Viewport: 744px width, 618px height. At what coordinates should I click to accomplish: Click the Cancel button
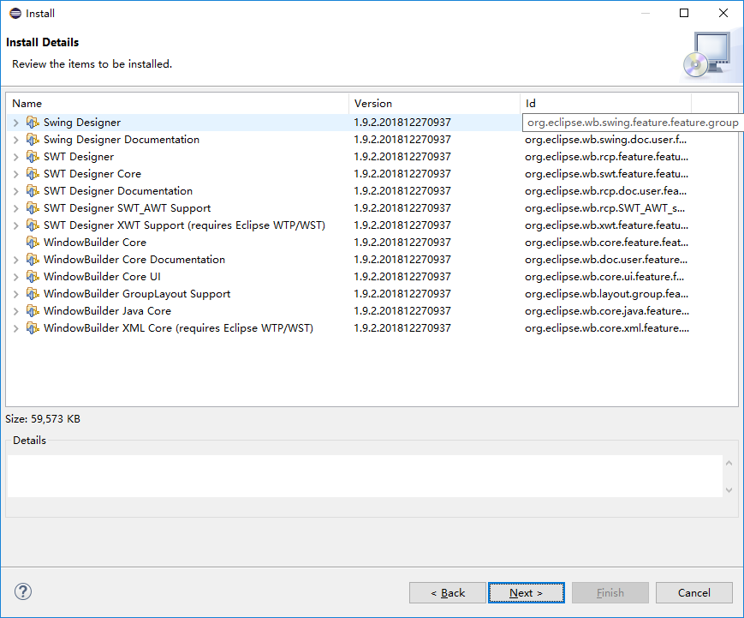694,593
